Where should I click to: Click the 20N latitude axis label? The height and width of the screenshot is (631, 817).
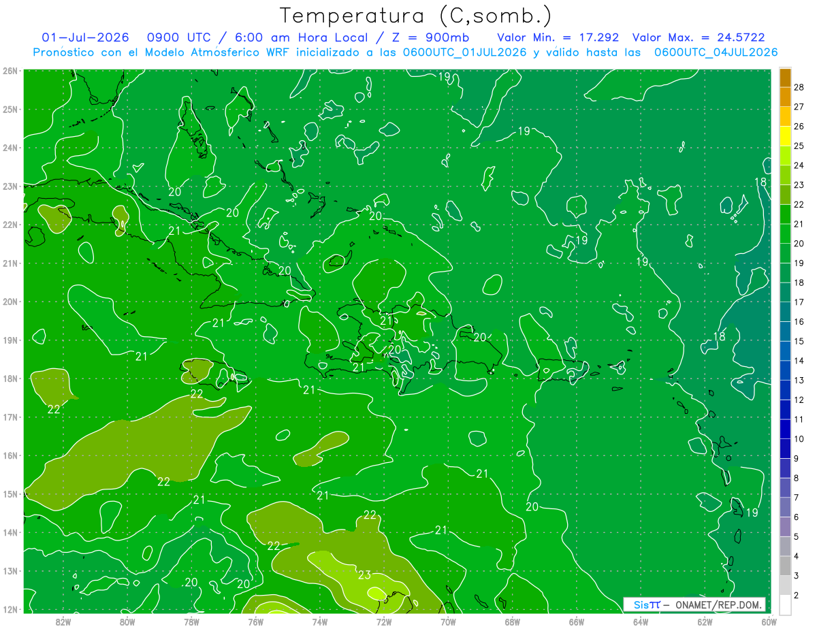tap(10, 302)
